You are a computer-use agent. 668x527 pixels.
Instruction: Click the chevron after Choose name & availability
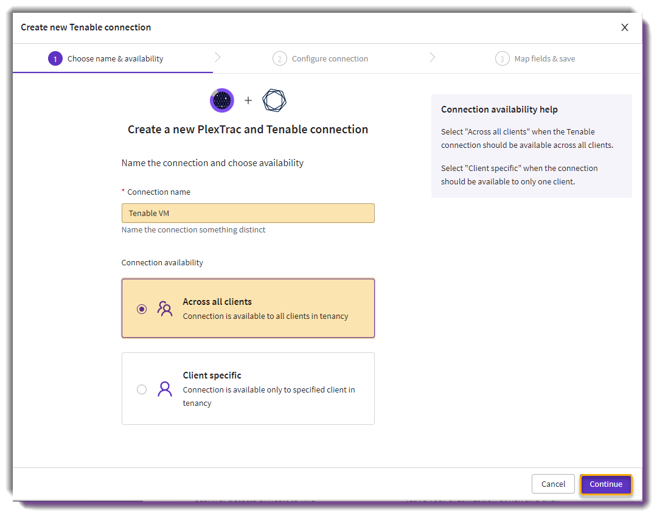(218, 58)
